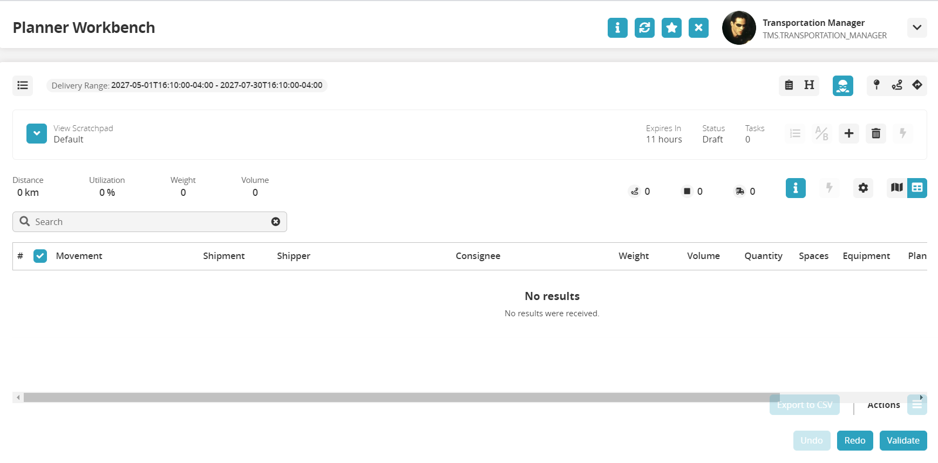Click the Status value Draft
The width and height of the screenshot is (938, 463).
tap(712, 139)
